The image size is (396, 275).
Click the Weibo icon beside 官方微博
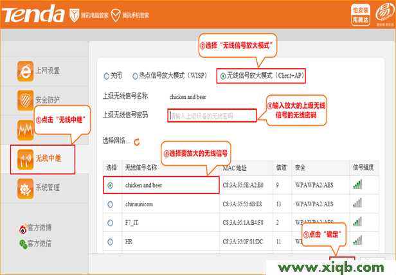[23, 229]
